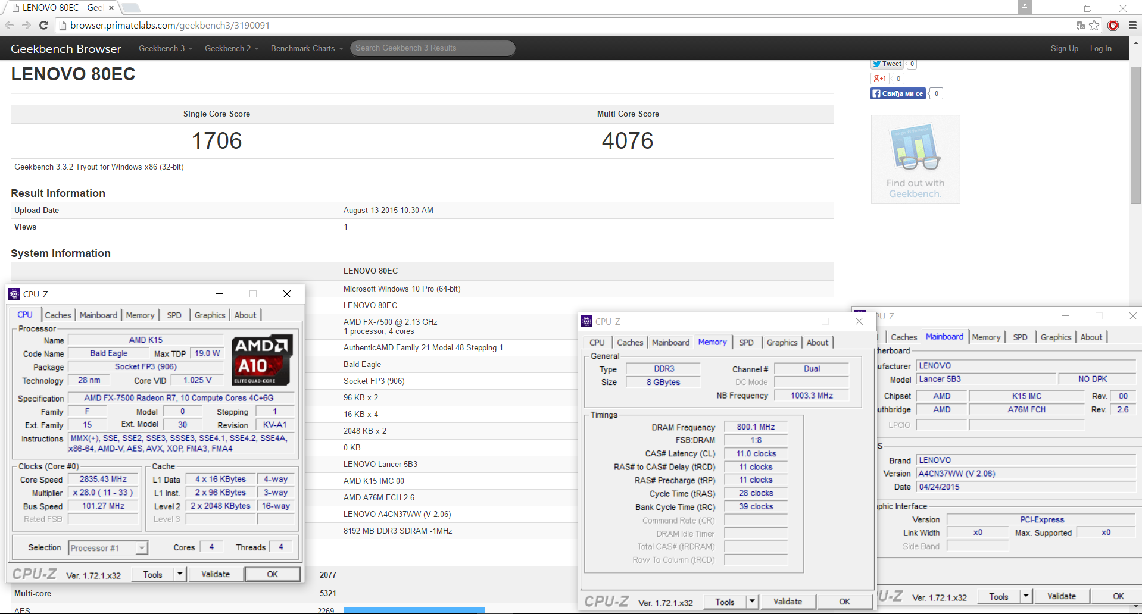
Task: Click Validate in the Memory window
Action: [x=788, y=602]
